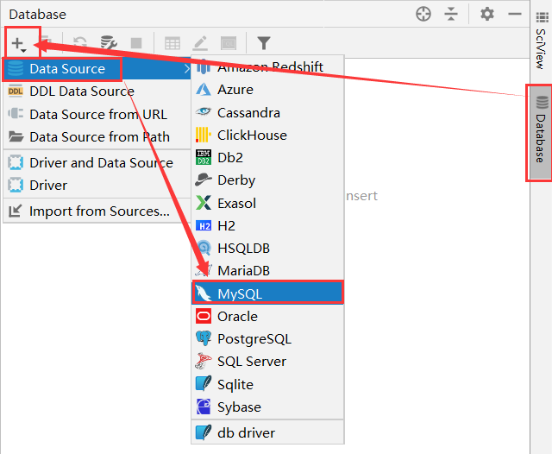This screenshot has height=454, width=552.
Task: Click the Edit pencil toolbar icon
Action: pyautogui.click(x=200, y=43)
